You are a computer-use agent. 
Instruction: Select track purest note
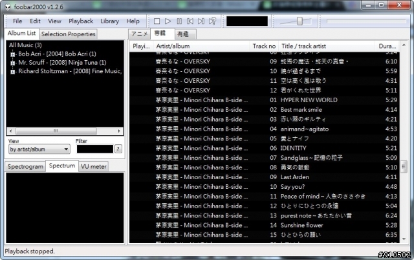[x=265, y=215]
